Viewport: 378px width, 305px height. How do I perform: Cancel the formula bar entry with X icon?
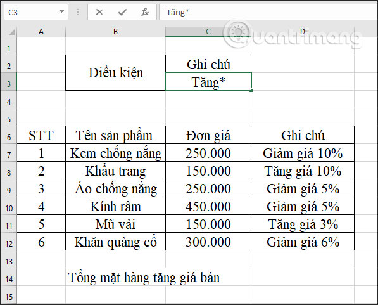click(99, 12)
